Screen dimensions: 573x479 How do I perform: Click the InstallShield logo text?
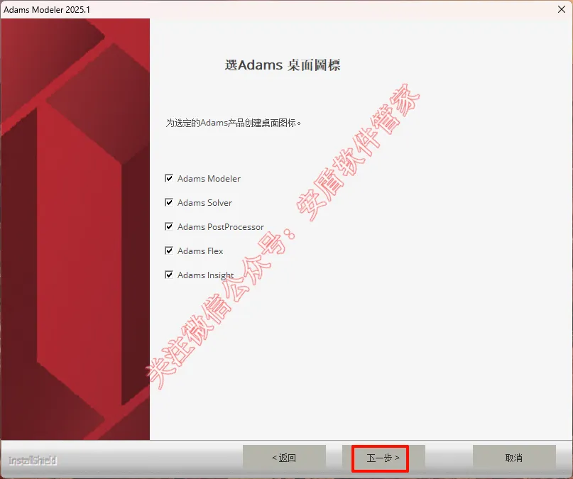pyautogui.click(x=33, y=461)
